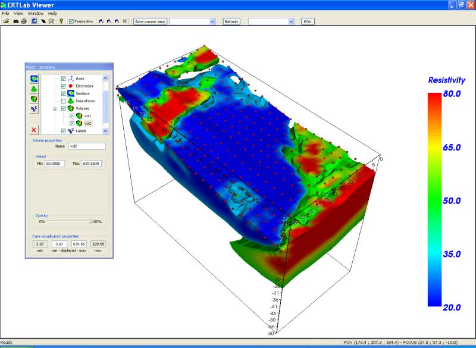Screen dimensions: 476x348
Task: Click the X-axis view orientation icon
Action: (x=101, y=21)
